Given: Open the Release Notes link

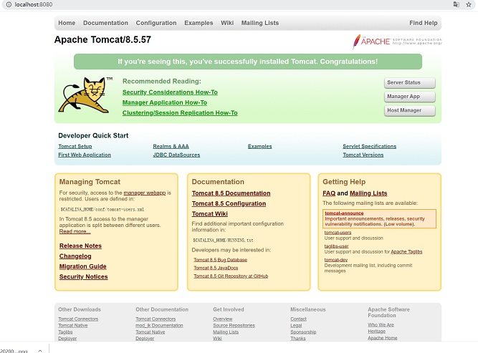Looking at the screenshot, I should pyautogui.click(x=80, y=246).
